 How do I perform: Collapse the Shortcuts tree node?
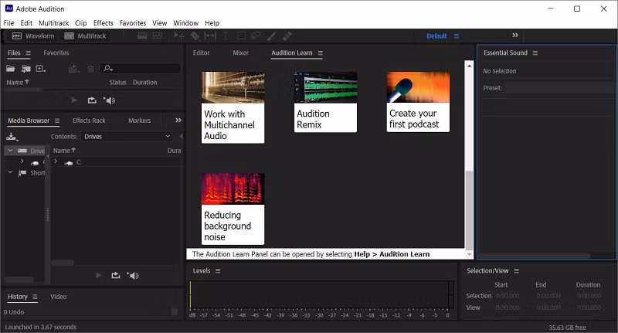[10, 172]
